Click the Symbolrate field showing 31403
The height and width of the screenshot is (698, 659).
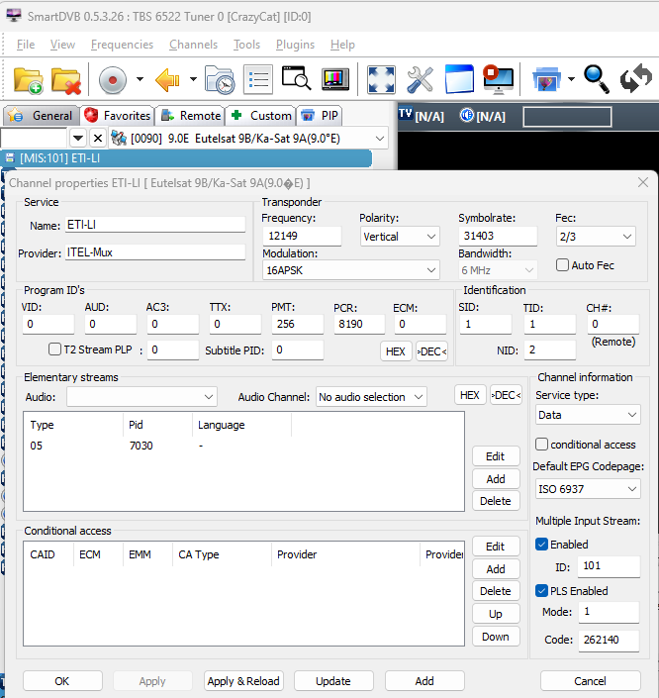coord(498,236)
